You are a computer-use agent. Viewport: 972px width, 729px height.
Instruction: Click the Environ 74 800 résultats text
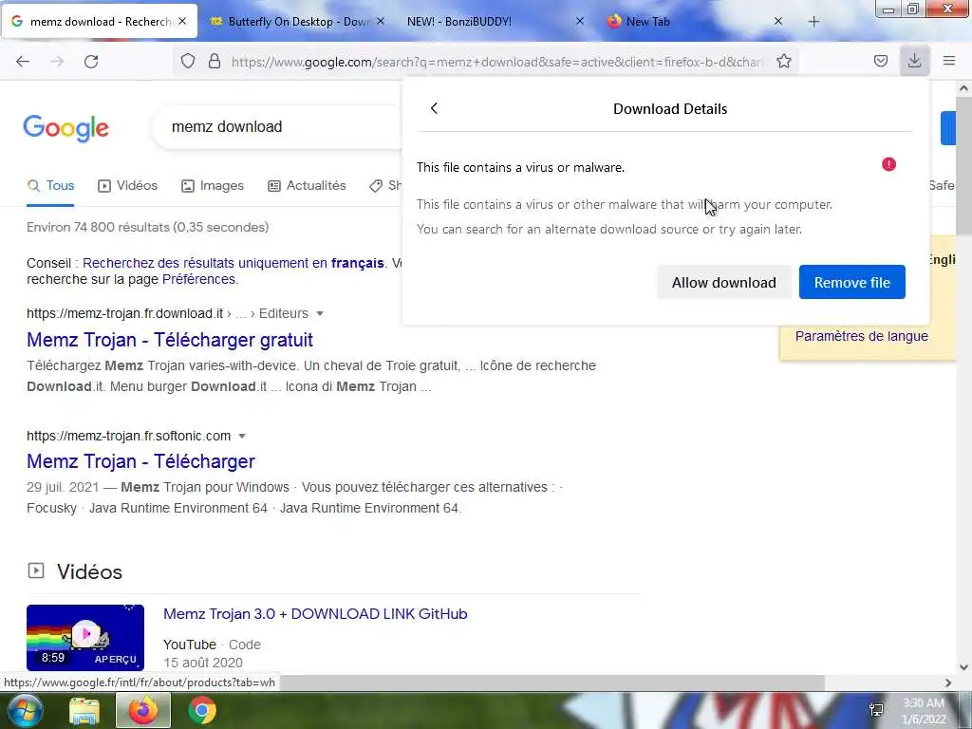147,227
